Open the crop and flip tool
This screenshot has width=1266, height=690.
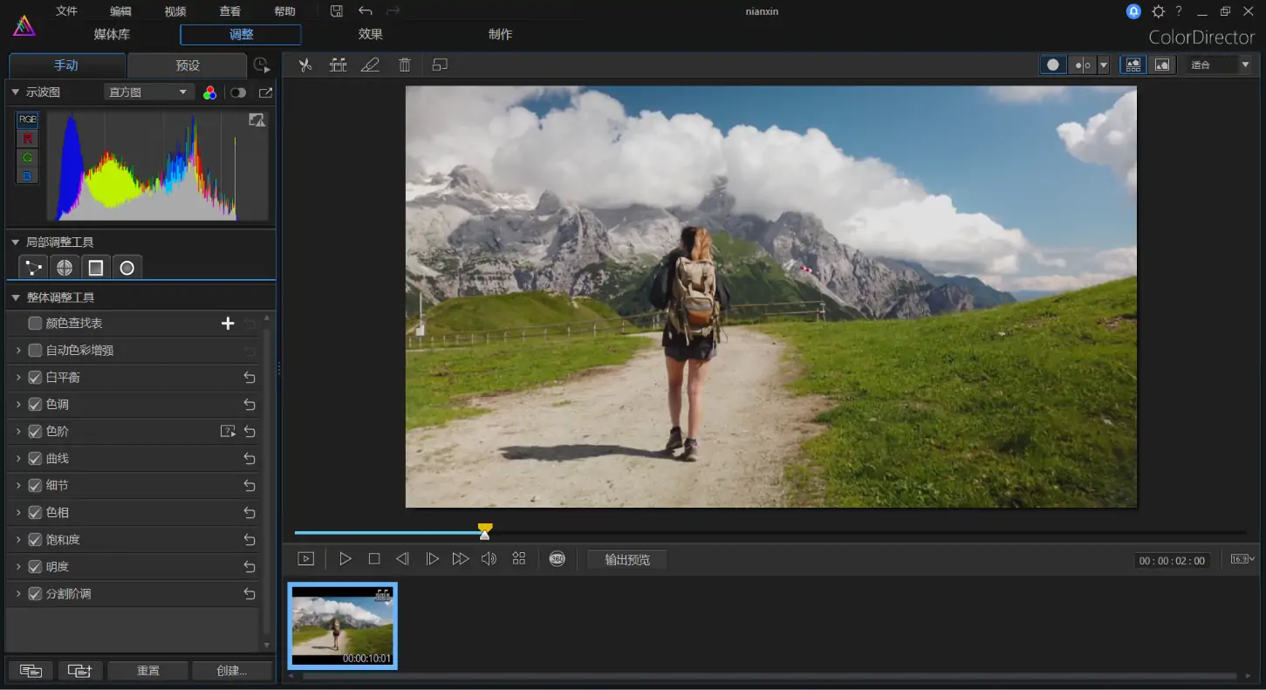pyautogui.click(x=439, y=65)
